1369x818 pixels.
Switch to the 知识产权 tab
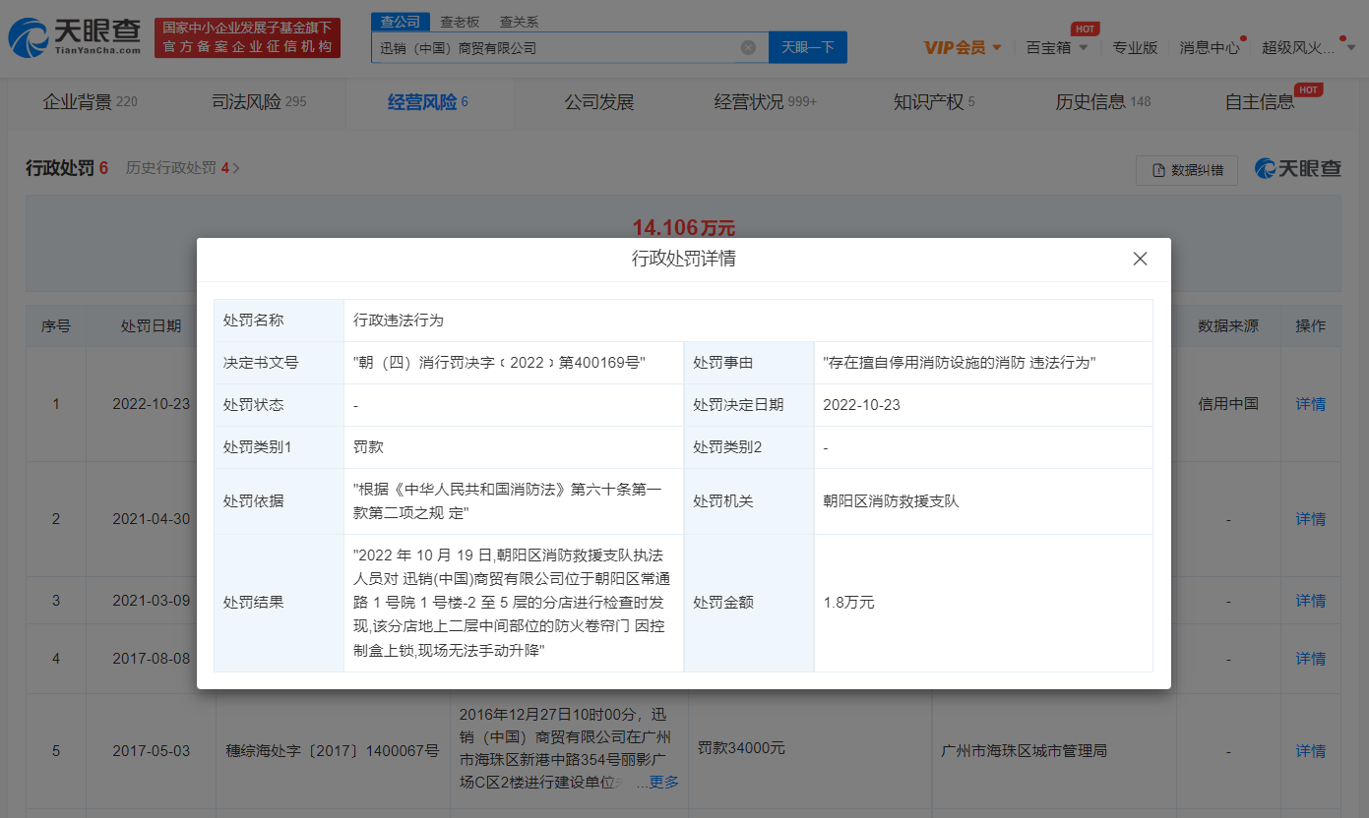point(934,102)
